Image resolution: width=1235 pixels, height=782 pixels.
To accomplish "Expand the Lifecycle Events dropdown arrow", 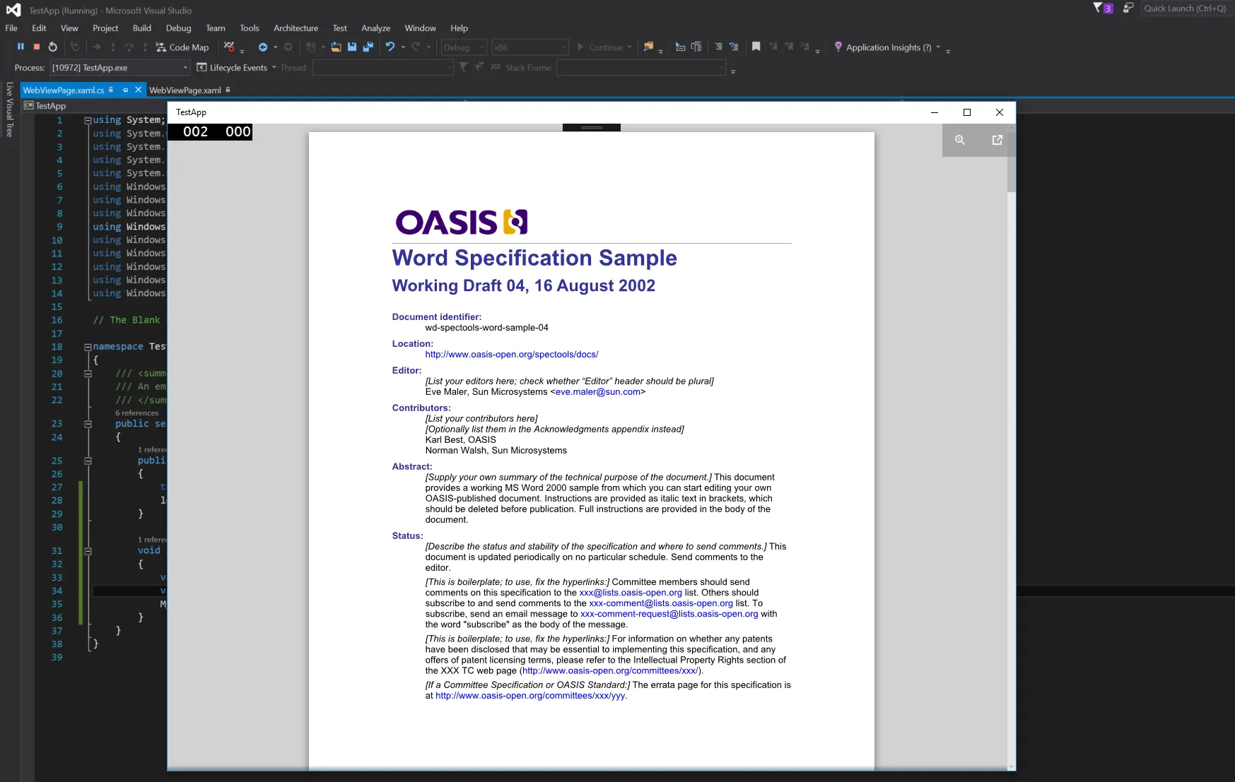I will tap(274, 68).
